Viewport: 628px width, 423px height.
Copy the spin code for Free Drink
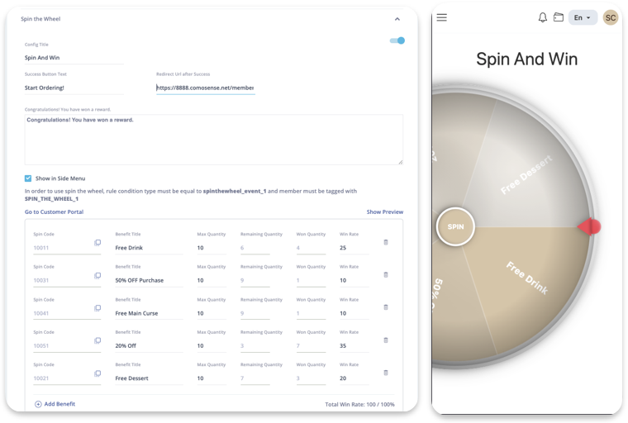coord(98,243)
